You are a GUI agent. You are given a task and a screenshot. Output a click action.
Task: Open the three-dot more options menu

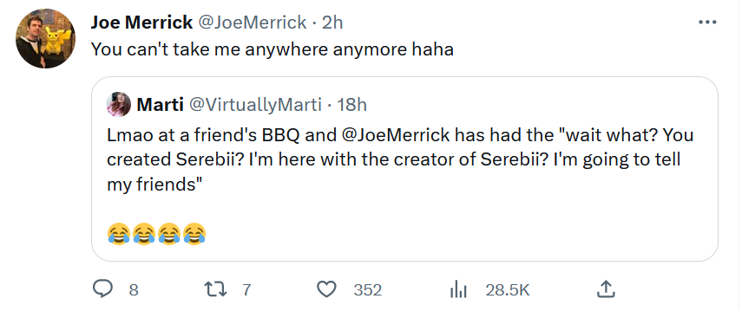click(x=707, y=22)
